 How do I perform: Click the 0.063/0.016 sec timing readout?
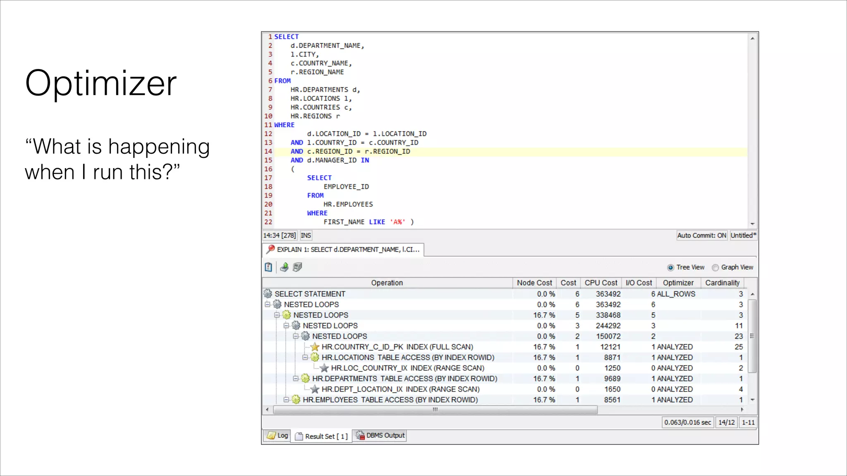coord(688,423)
